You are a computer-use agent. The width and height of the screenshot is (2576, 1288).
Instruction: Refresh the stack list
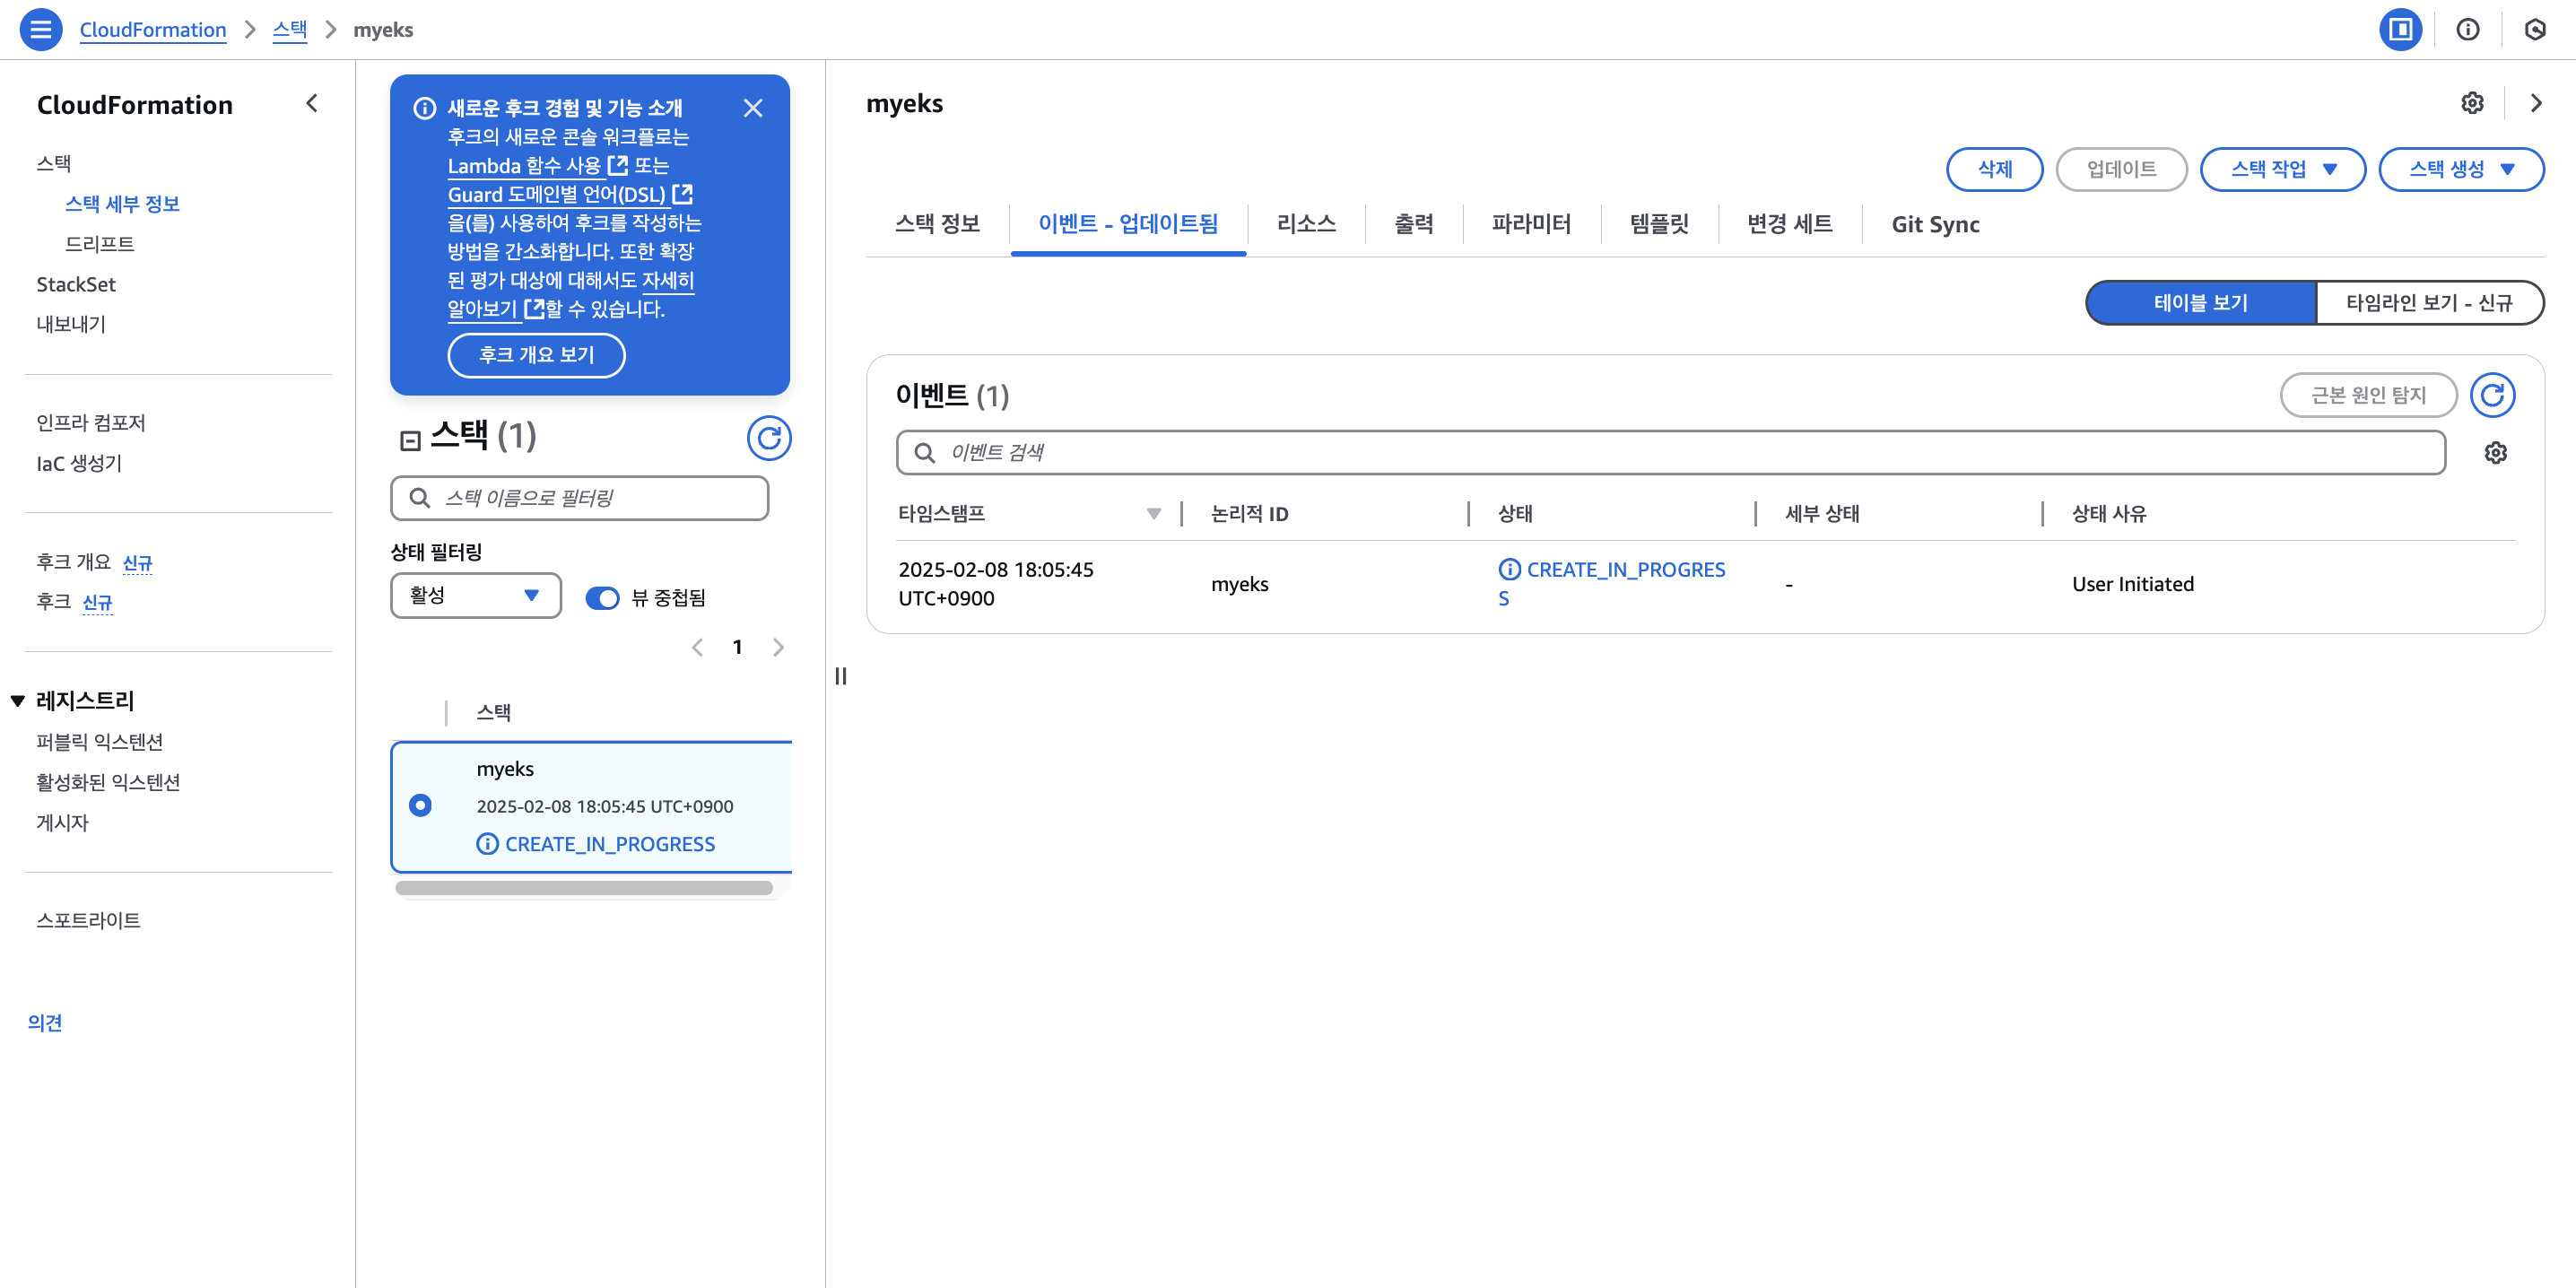click(768, 438)
